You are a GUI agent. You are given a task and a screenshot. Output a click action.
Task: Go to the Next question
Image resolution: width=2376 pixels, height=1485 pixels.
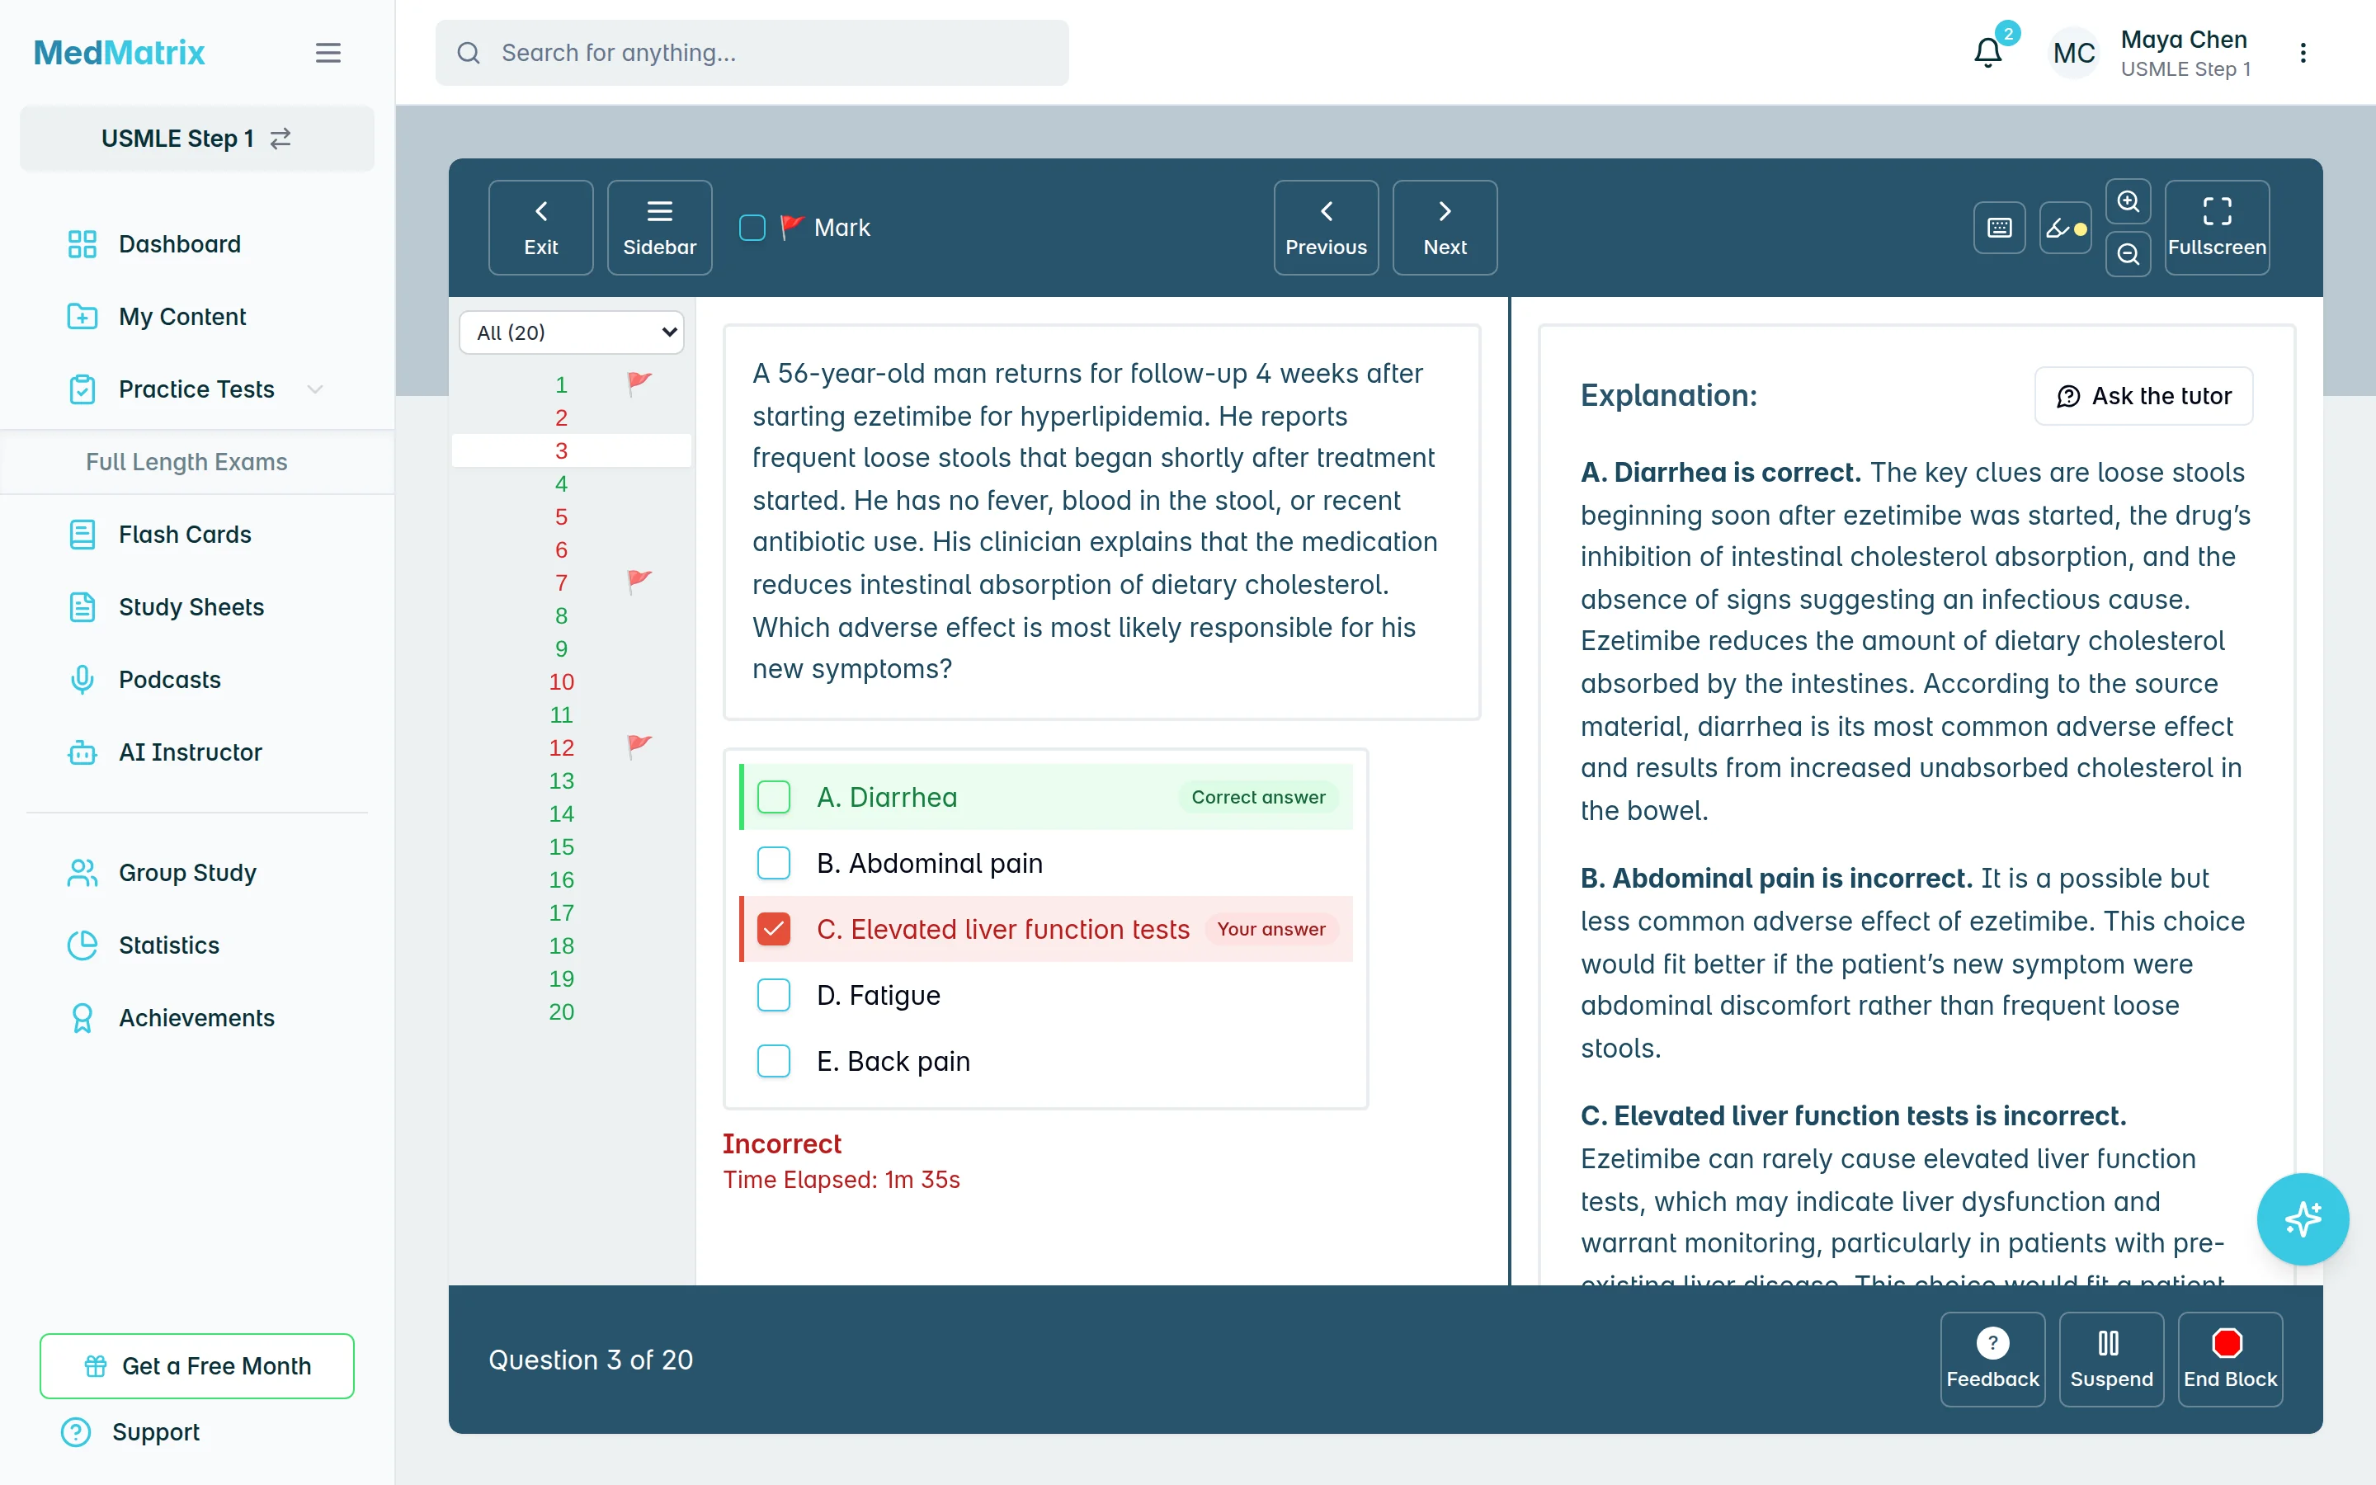[x=1445, y=228]
